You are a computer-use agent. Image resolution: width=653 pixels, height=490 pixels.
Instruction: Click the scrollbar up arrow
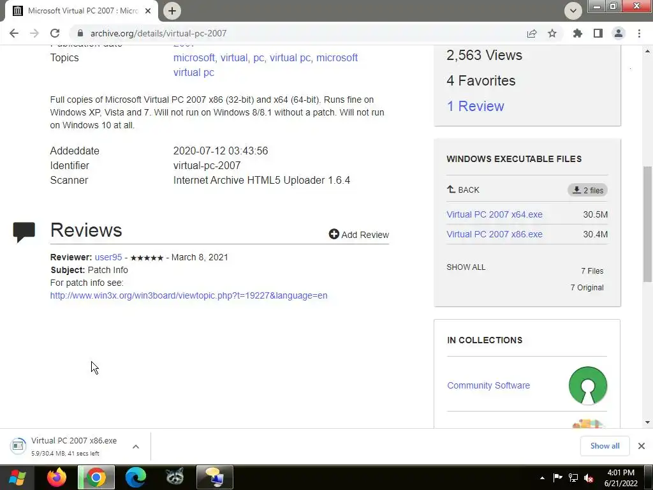648,51
